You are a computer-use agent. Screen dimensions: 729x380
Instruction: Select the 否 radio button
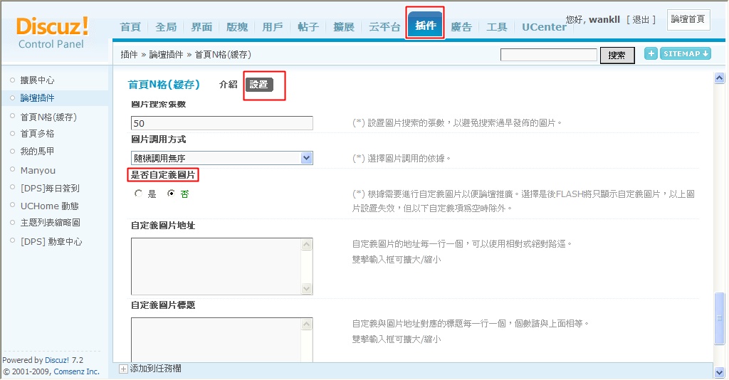171,194
